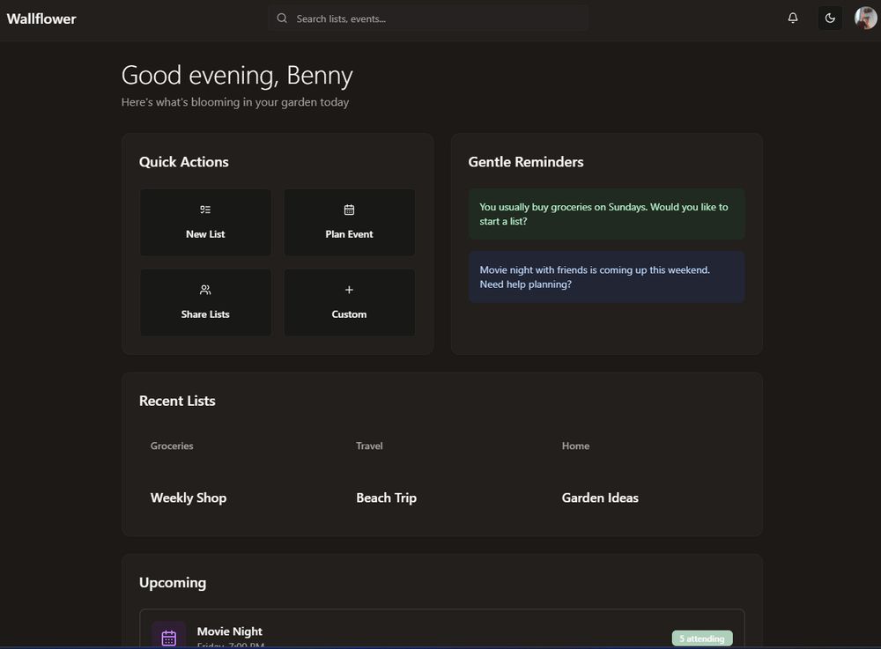Click the Good evening, Benny greeting
The image size is (881, 649).
[237, 75]
